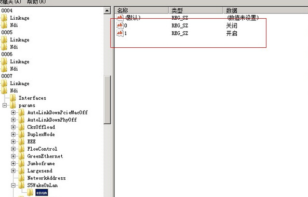Open the Favorites (收藏夹) menu
The height and width of the screenshot is (197, 308).
[x=10, y=2]
